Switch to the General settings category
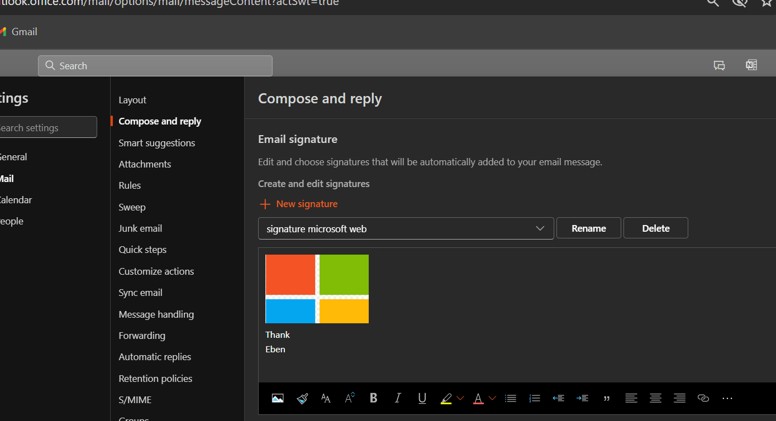The image size is (776, 421). [13, 157]
